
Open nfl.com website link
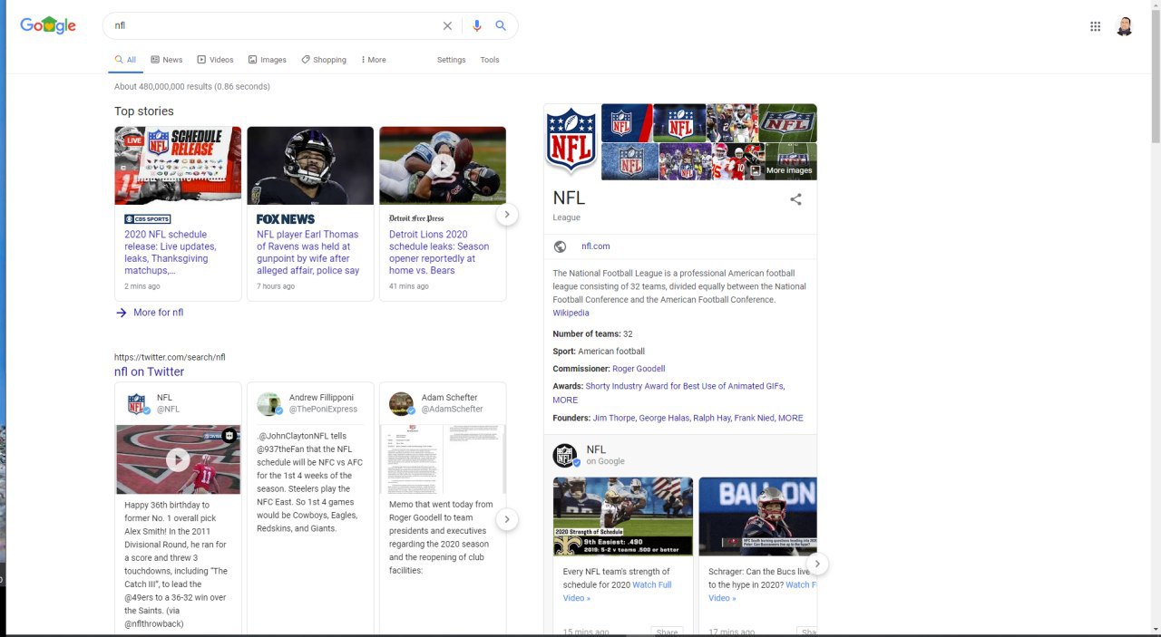(x=596, y=246)
